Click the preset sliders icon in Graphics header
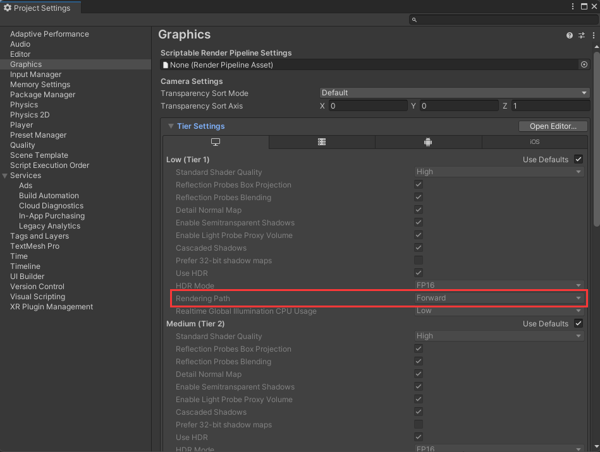 click(581, 36)
